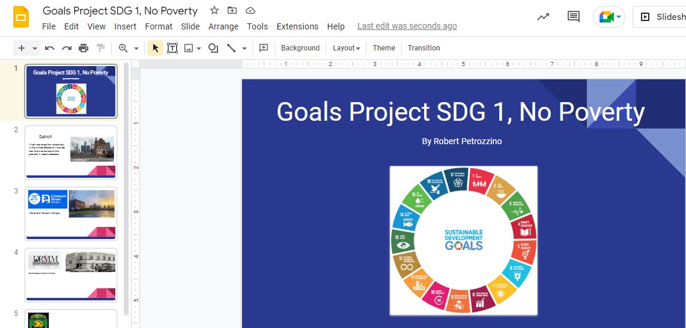Screen dimensions: 686x328
Task: Choose the select cursor tool
Action: 156,48
